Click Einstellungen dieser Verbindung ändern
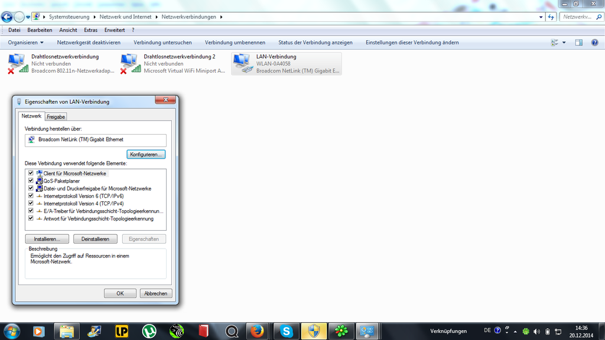The image size is (605, 340). (412, 42)
